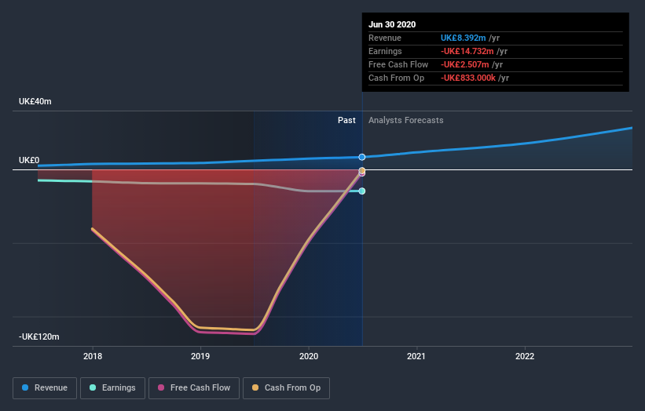Toggle the Earnings legend button

112,388
